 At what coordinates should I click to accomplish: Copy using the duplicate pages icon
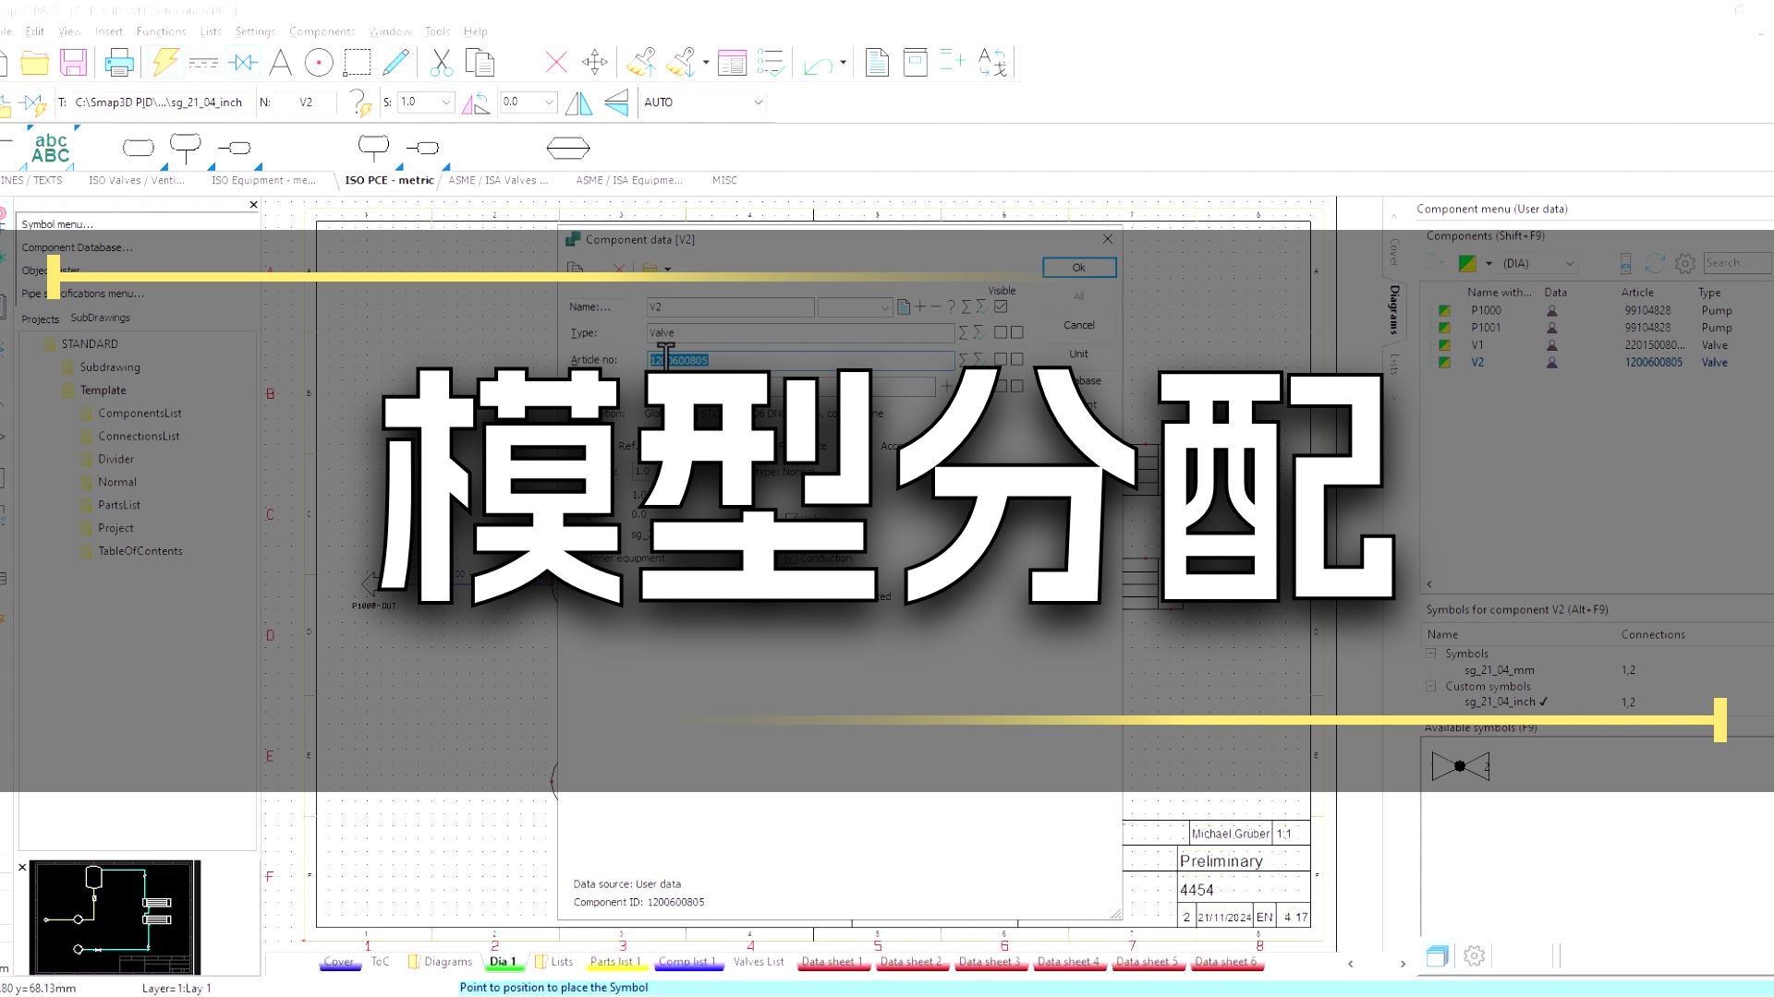480,63
